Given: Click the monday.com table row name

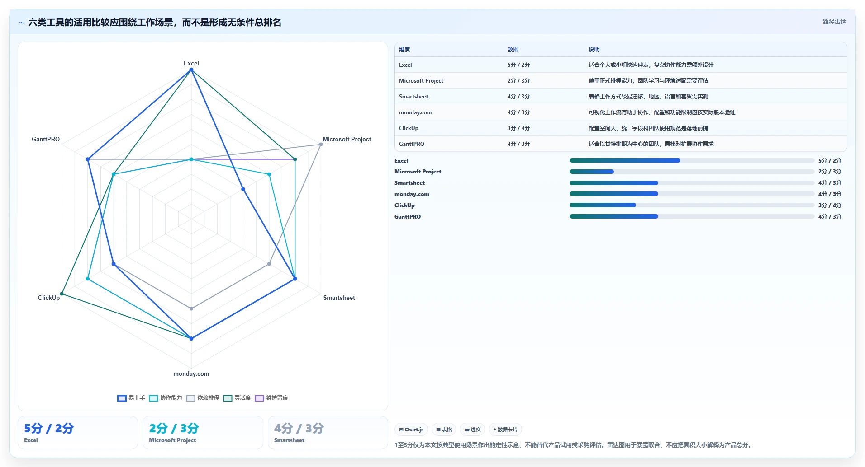Looking at the screenshot, I should [x=415, y=112].
